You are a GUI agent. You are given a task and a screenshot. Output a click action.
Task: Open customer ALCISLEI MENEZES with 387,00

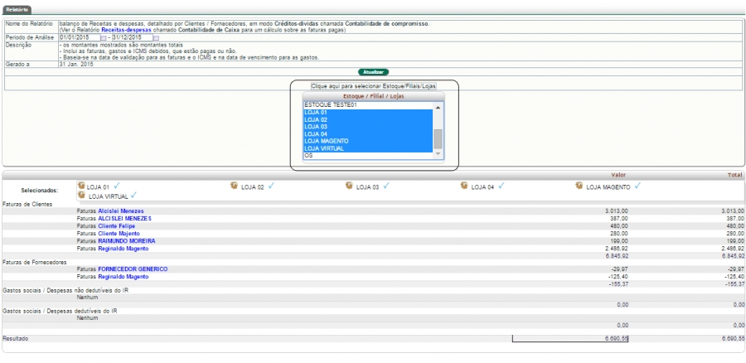coord(124,218)
